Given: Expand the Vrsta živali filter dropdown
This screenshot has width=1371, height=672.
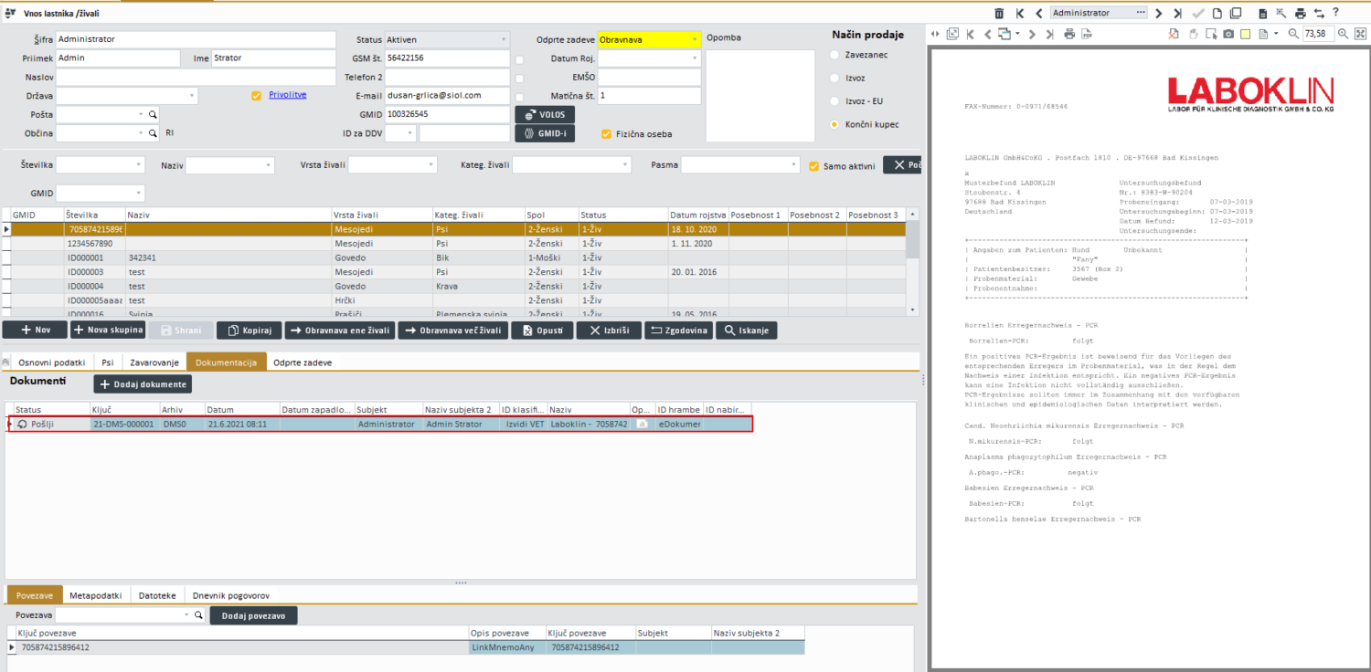Looking at the screenshot, I should (431, 165).
